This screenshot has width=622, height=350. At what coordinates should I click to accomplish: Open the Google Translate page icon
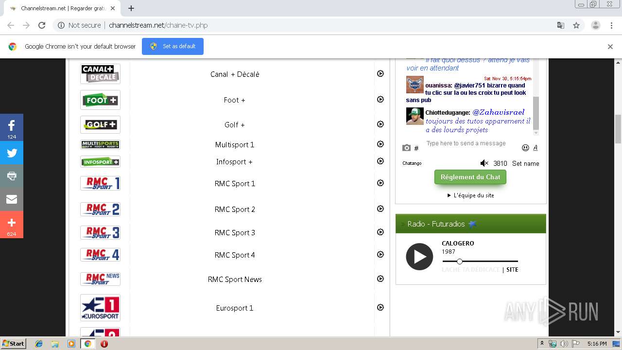[561, 25]
